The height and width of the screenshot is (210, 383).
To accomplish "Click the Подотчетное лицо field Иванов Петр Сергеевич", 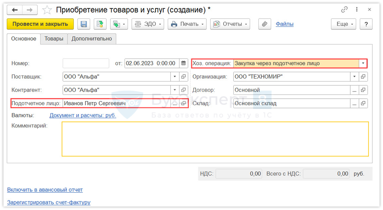I will 117,103.
